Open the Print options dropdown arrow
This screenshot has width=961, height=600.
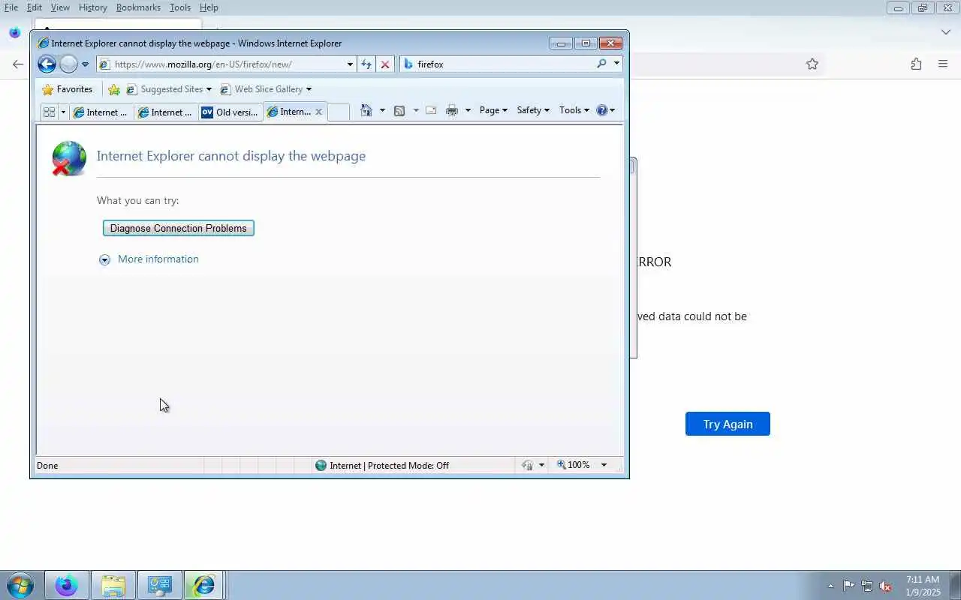tap(468, 110)
